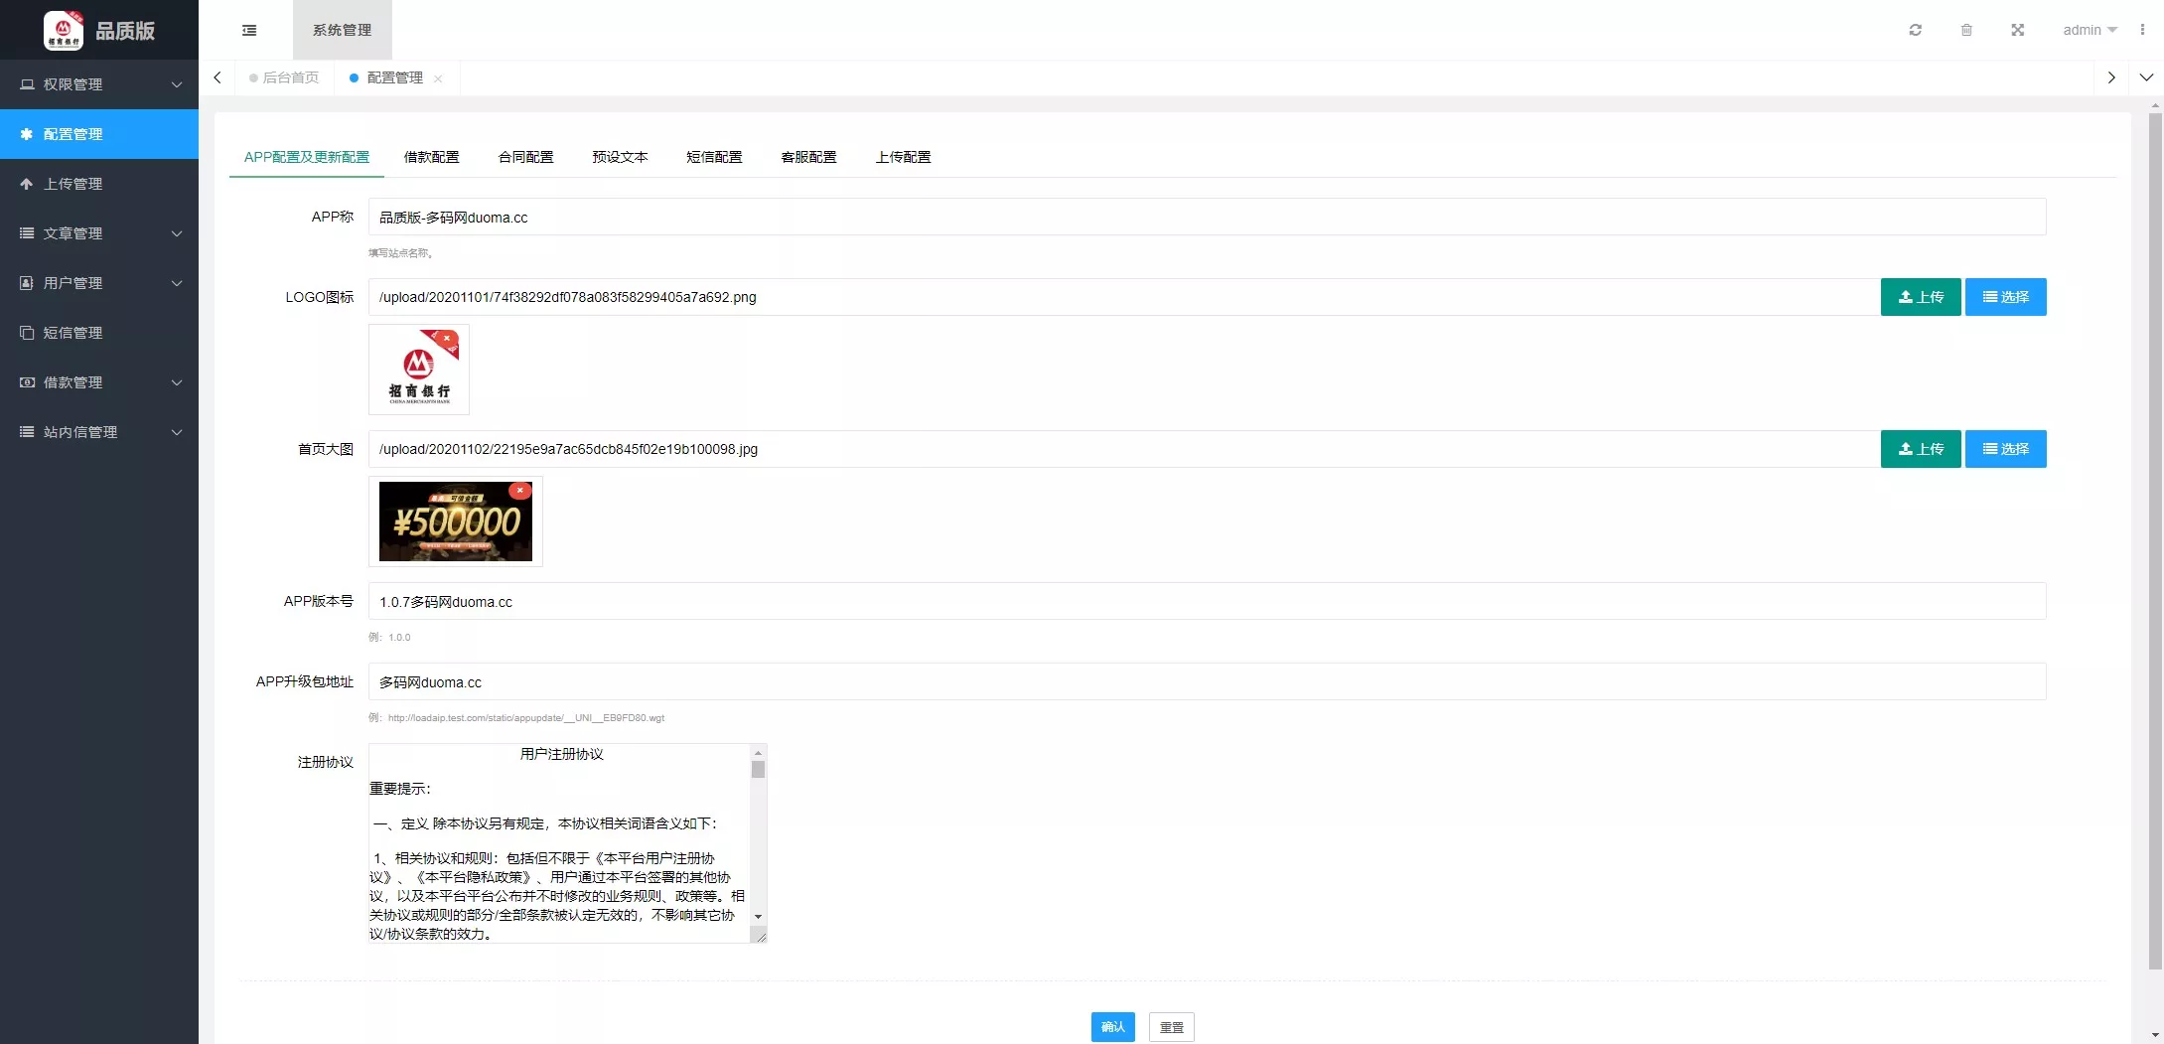This screenshot has height=1044, width=2164.
Task: Click 选择 button for 首页大图
Action: (2005, 449)
